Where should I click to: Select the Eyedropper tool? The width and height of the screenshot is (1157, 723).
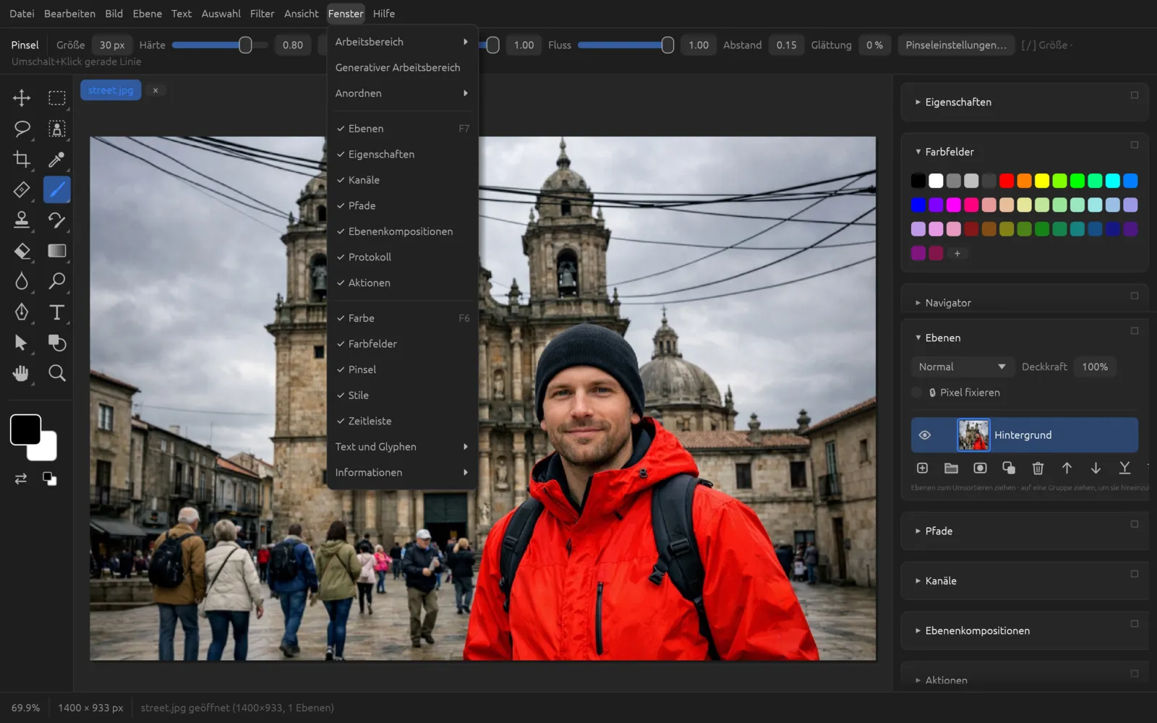pyautogui.click(x=56, y=159)
